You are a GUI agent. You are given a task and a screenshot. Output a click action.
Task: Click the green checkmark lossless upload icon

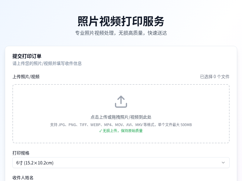pos(101,131)
